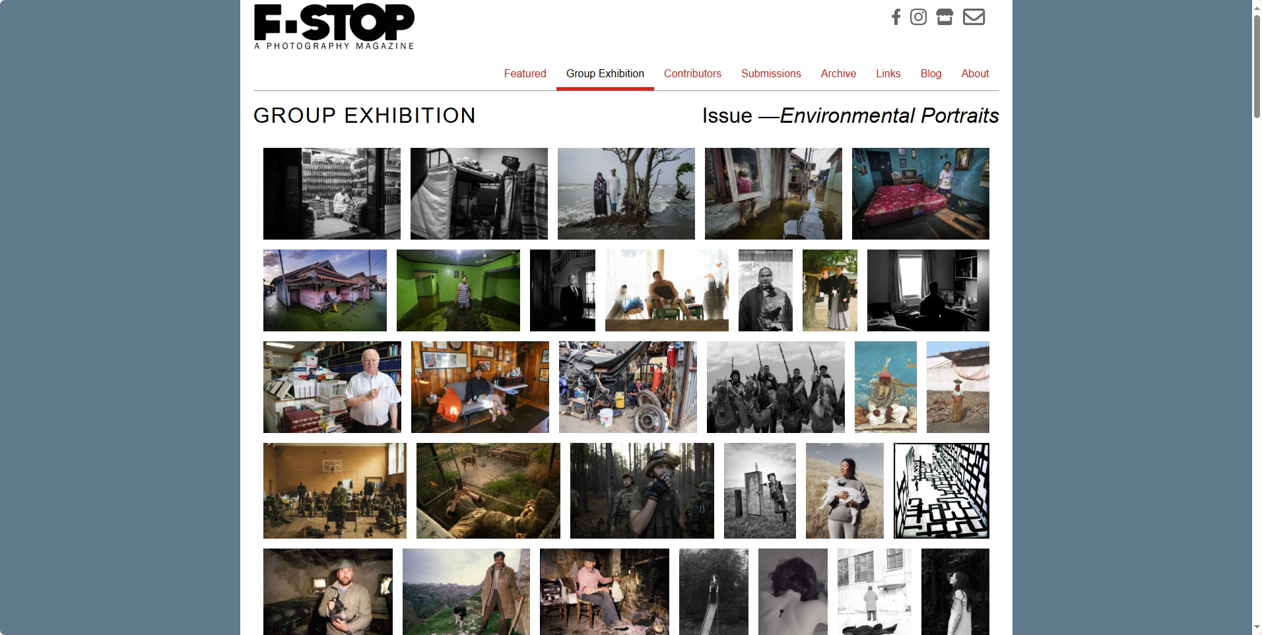The image size is (1262, 635).
Task: Open the About page
Action: pos(975,73)
